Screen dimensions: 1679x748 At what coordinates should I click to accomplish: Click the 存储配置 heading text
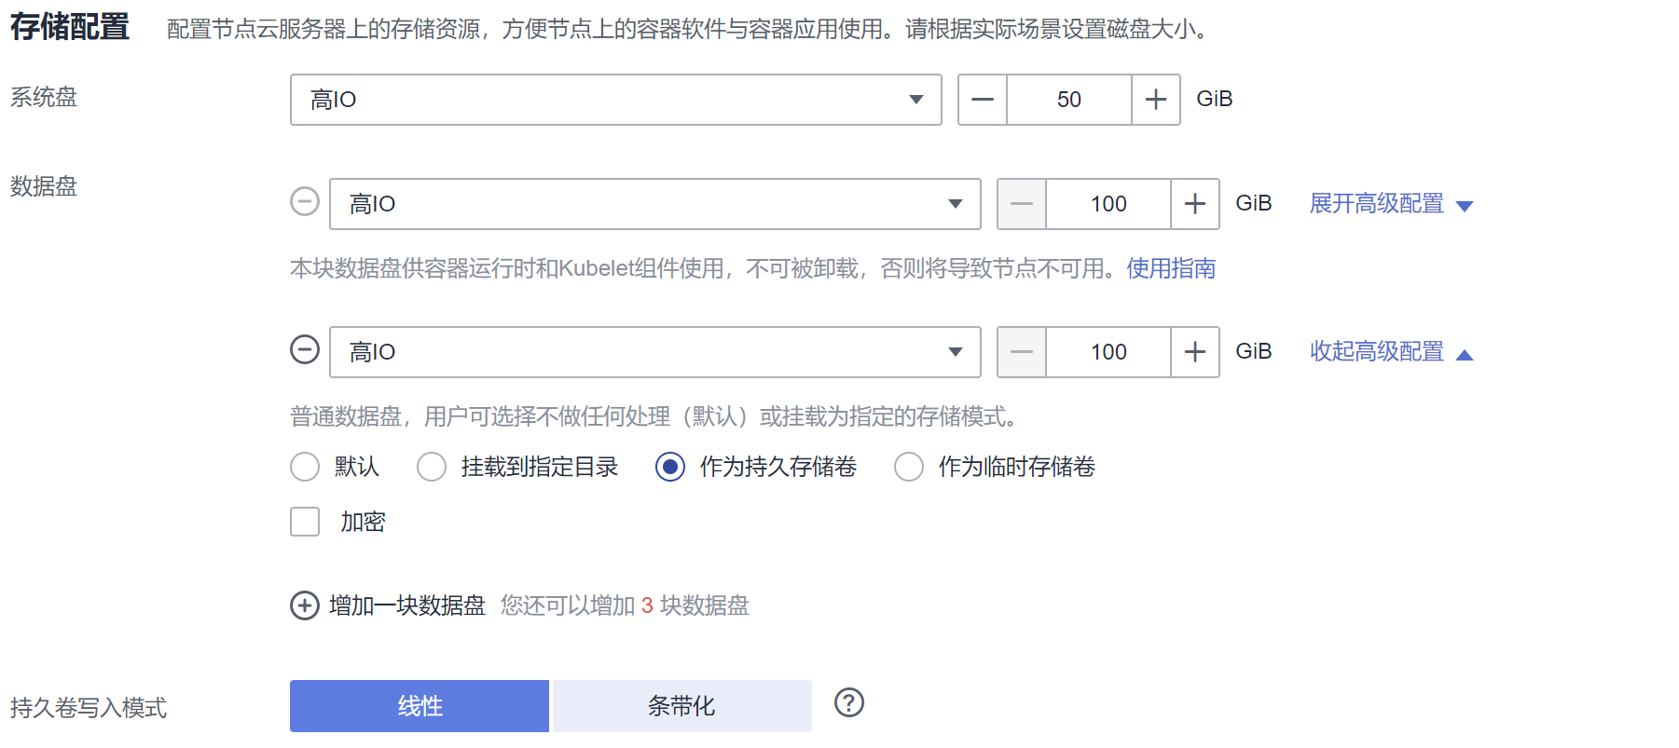tap(70, 26)
